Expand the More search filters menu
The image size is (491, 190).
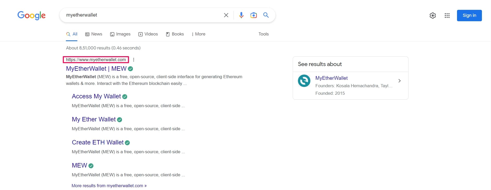[x=199, y=34]
